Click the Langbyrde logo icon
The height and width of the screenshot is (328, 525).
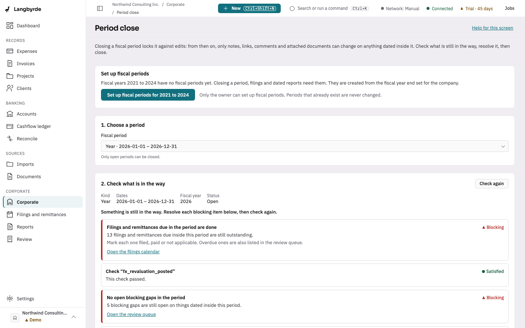[x=7, y=9]
